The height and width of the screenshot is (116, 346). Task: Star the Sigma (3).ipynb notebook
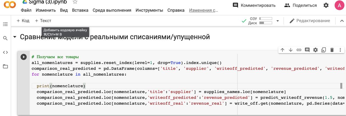(75, 2)
